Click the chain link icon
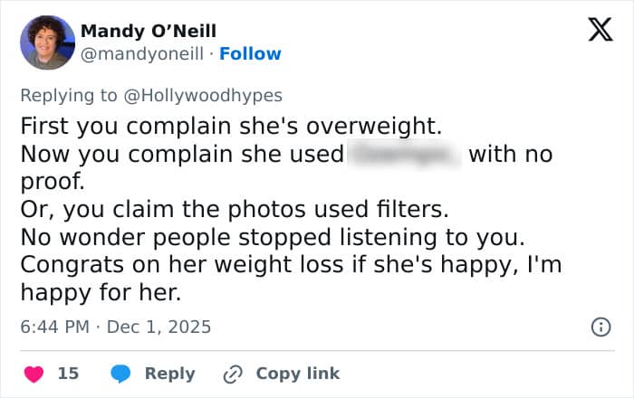The width and height of the screenshot is (634, 398). 235,373
